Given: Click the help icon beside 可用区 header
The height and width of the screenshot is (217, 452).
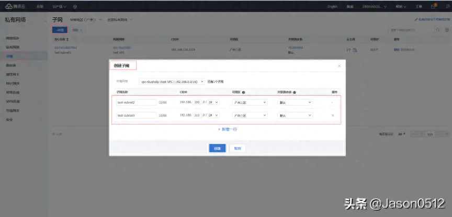Looking at the screenshot, I should [x=244, y=92].
